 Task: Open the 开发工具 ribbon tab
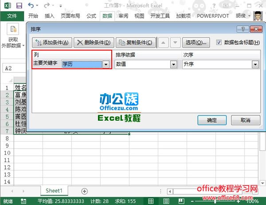[160, 16]
